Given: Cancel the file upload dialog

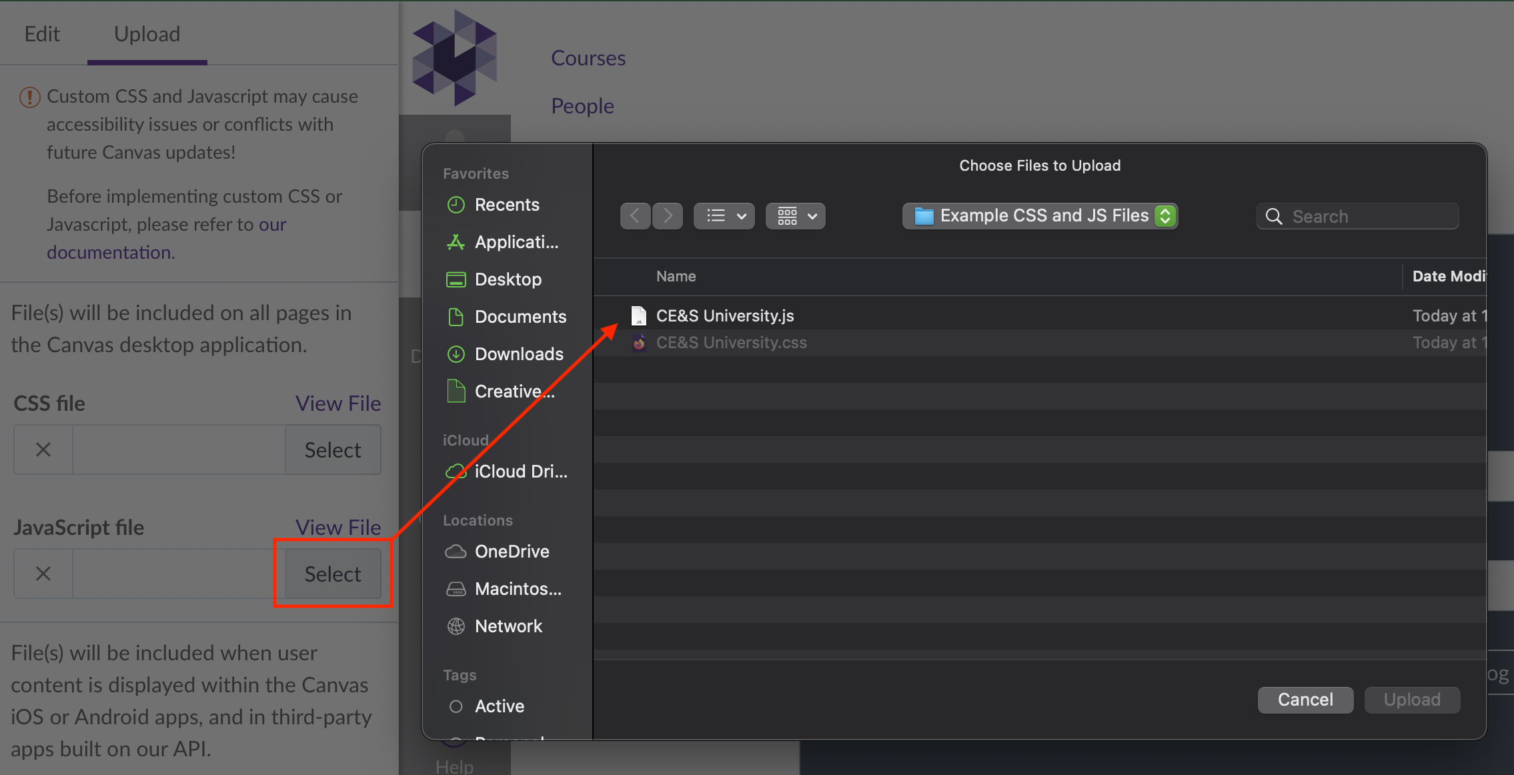Looking at the screenshot, I should click(1305, 699).
